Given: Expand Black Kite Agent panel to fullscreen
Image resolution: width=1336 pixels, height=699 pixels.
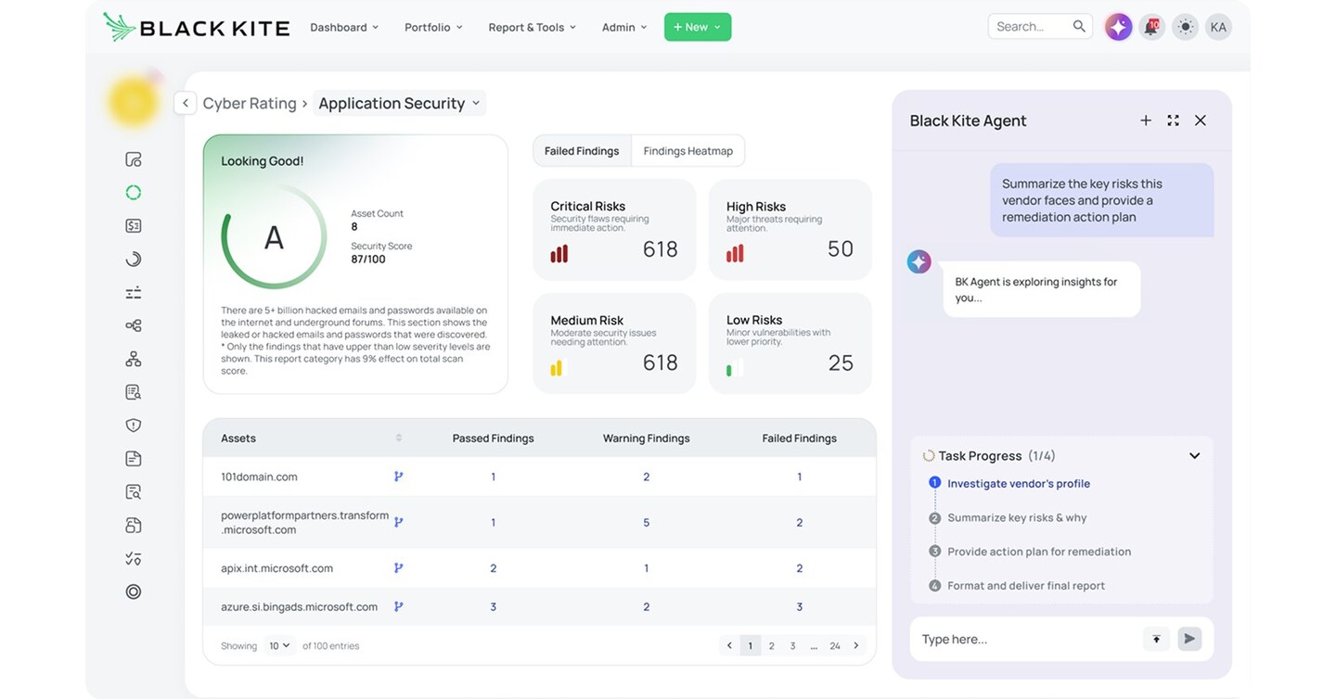Looking at the screenshot, I should tap(1173, 121).
